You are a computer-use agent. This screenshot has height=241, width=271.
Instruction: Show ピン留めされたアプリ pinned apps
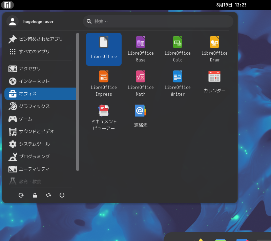click(40, 39)
